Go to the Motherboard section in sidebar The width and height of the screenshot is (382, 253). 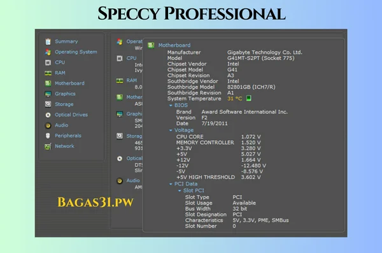[x=69, y=83]
